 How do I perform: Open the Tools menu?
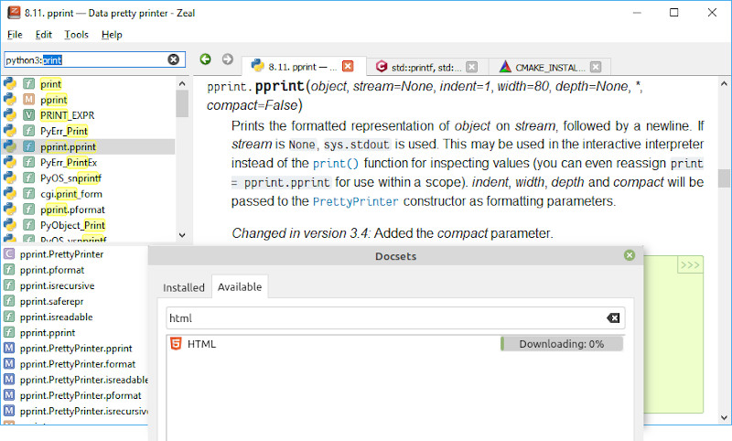coord(77,35)
